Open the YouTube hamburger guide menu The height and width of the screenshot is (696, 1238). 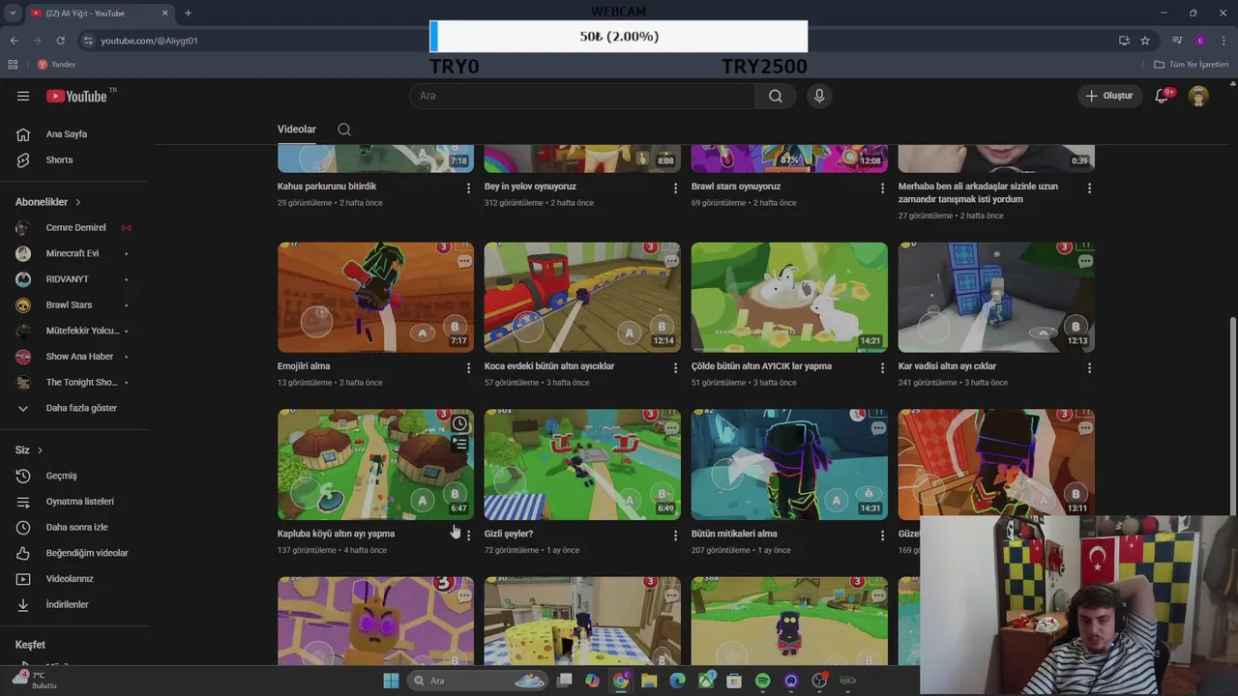coord(23,96)
